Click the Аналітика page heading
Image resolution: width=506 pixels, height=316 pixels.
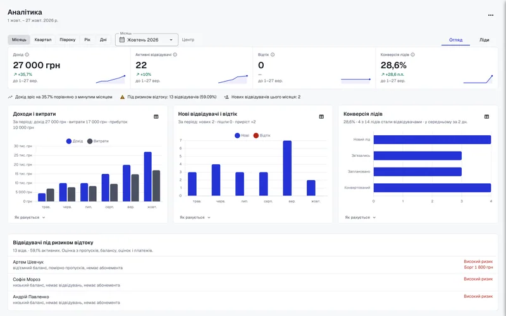25,12
